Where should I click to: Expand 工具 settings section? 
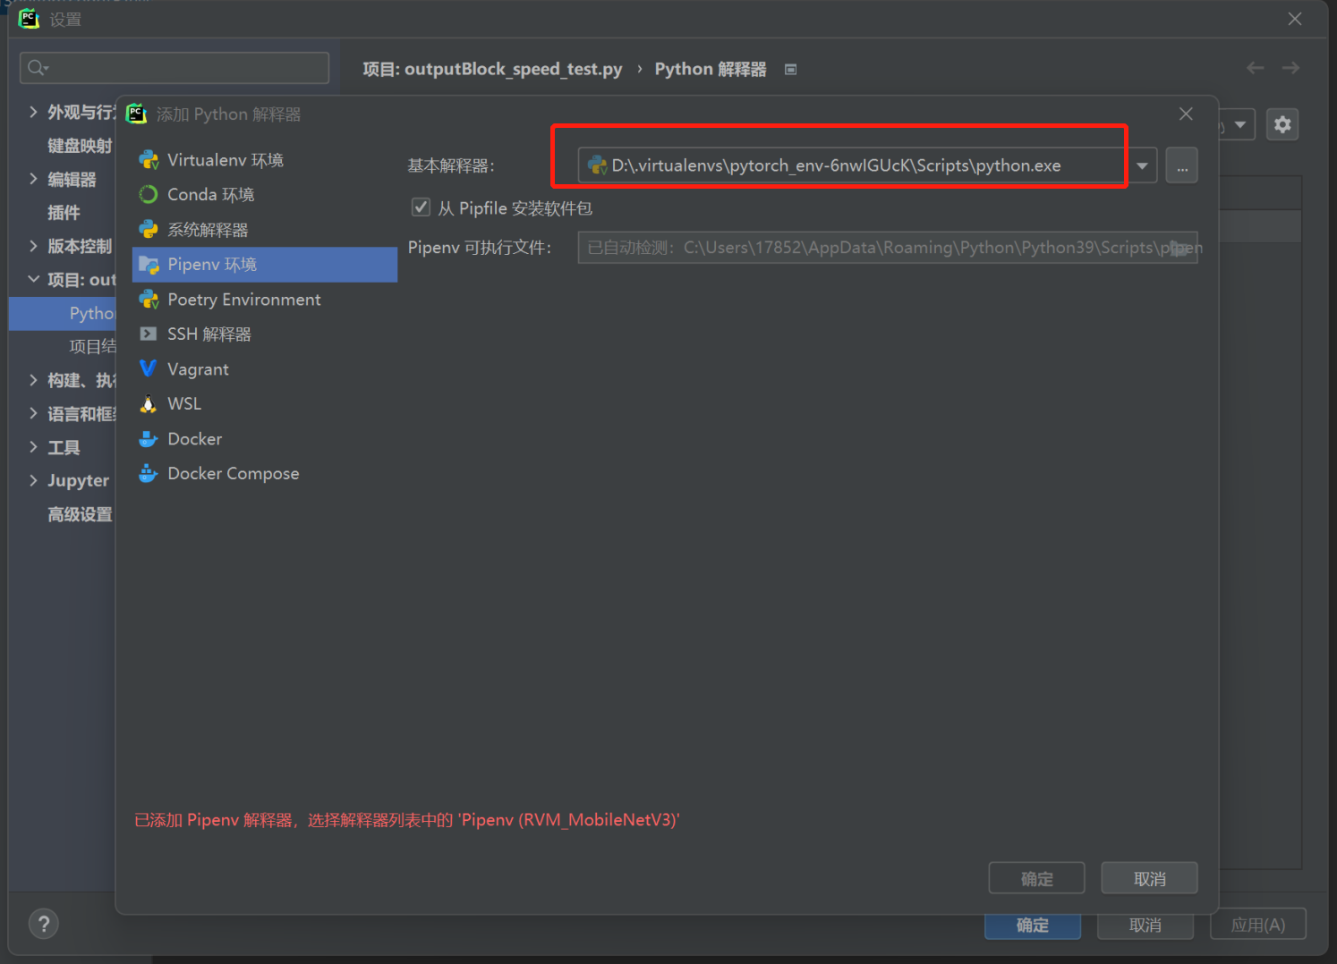click(x=33, y=447)
